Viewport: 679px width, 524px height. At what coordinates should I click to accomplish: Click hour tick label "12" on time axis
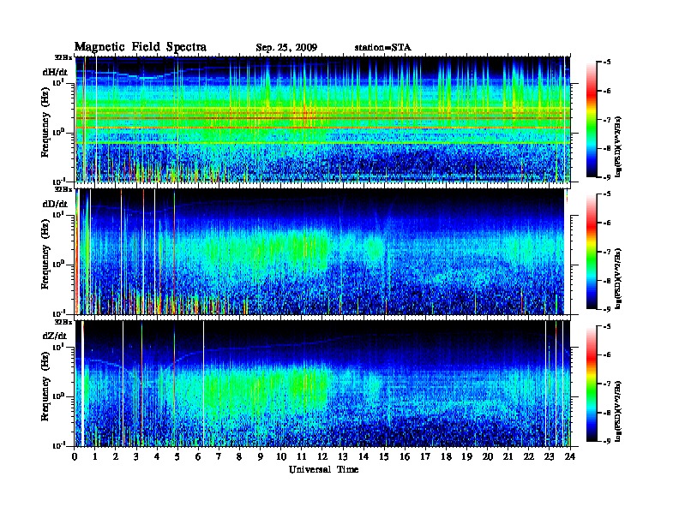tap(322, 456)
